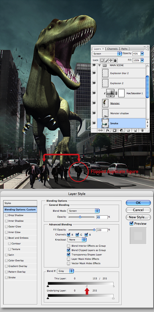154x312 pixels.
Task: Toggle visibility of Hue/Saturation 1 layer
Action: [94, 93]
